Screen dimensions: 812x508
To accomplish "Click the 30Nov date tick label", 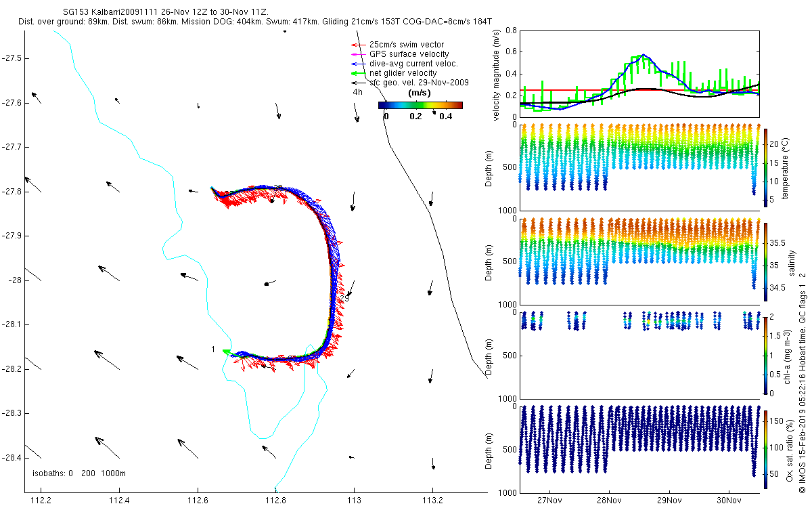I will coord(728,501).
